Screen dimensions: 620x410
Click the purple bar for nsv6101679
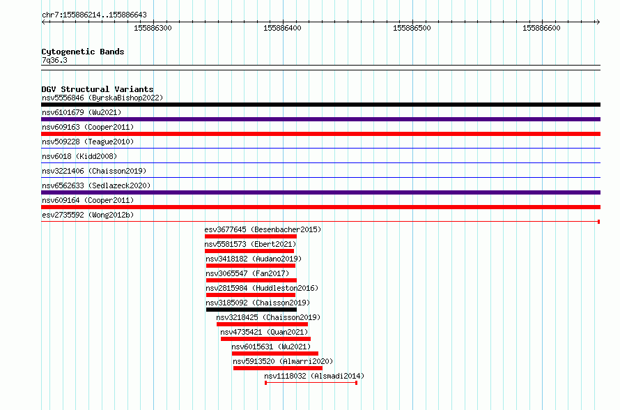click(x=320, y=119)
